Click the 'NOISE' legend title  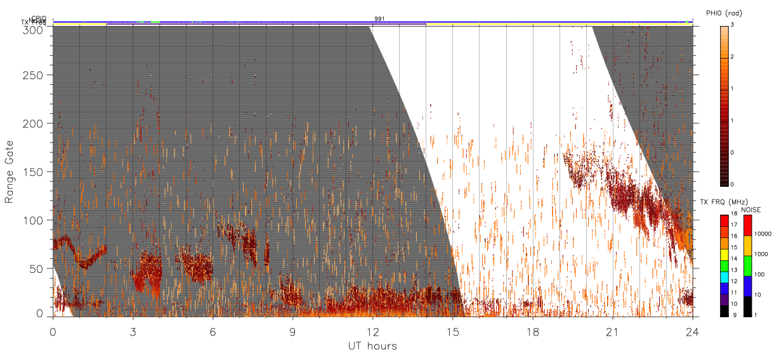pyautogui.click(x=751, y=210)
